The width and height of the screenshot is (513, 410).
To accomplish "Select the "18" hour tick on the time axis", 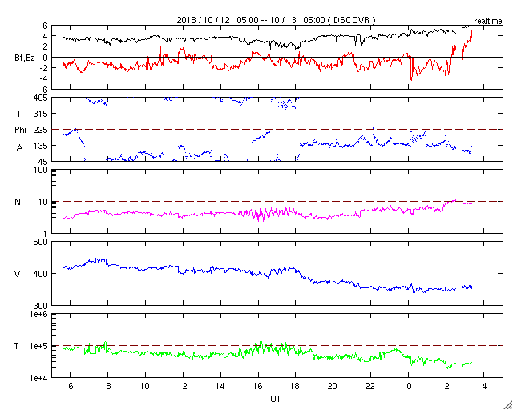I will [296, 387].
